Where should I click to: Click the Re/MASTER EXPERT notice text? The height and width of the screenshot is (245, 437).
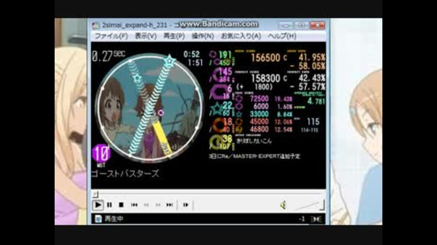click(254, 157)
